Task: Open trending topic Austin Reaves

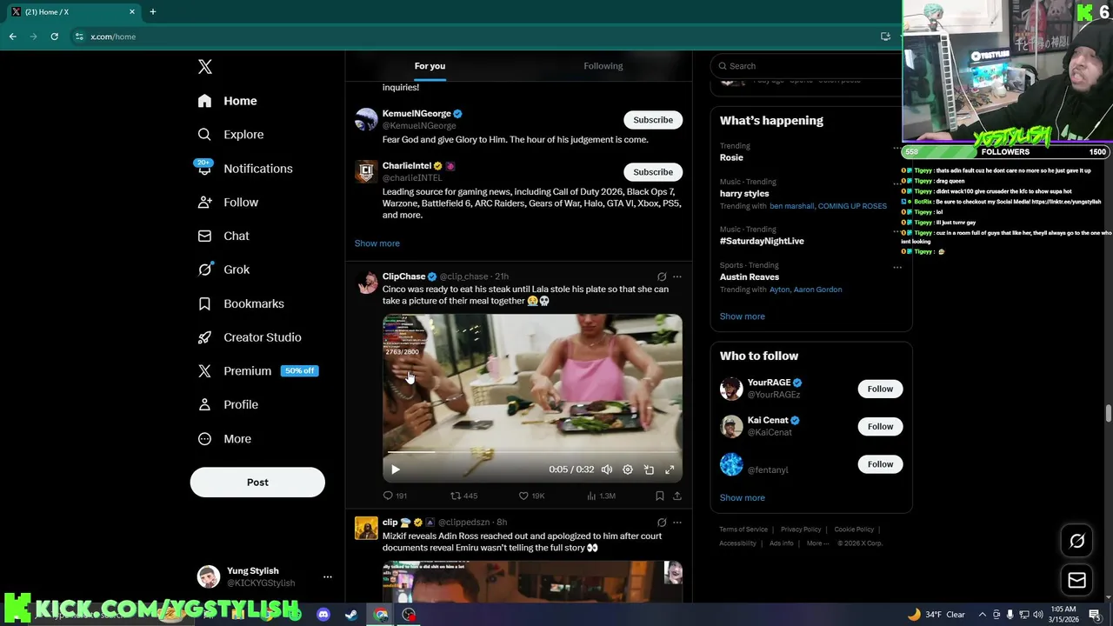Action: pos(750,276)
